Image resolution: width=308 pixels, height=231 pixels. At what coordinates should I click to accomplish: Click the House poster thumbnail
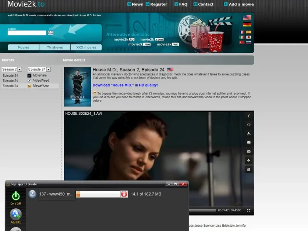(78, 87)
